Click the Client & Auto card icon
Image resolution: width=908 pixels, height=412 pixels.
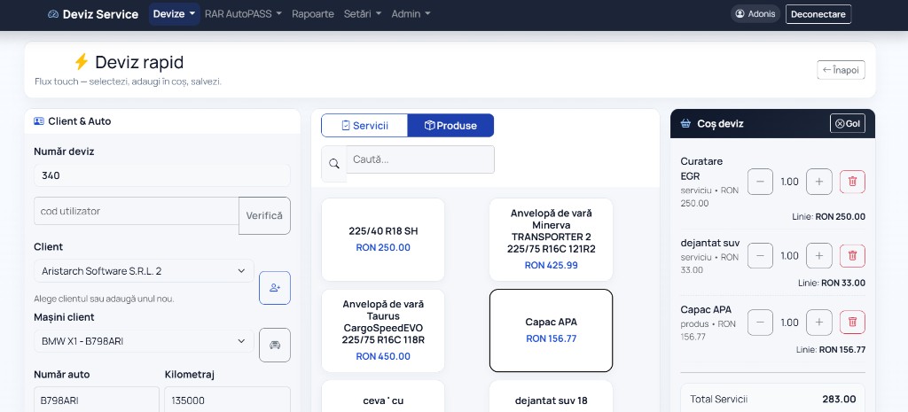tap(39, 121)
